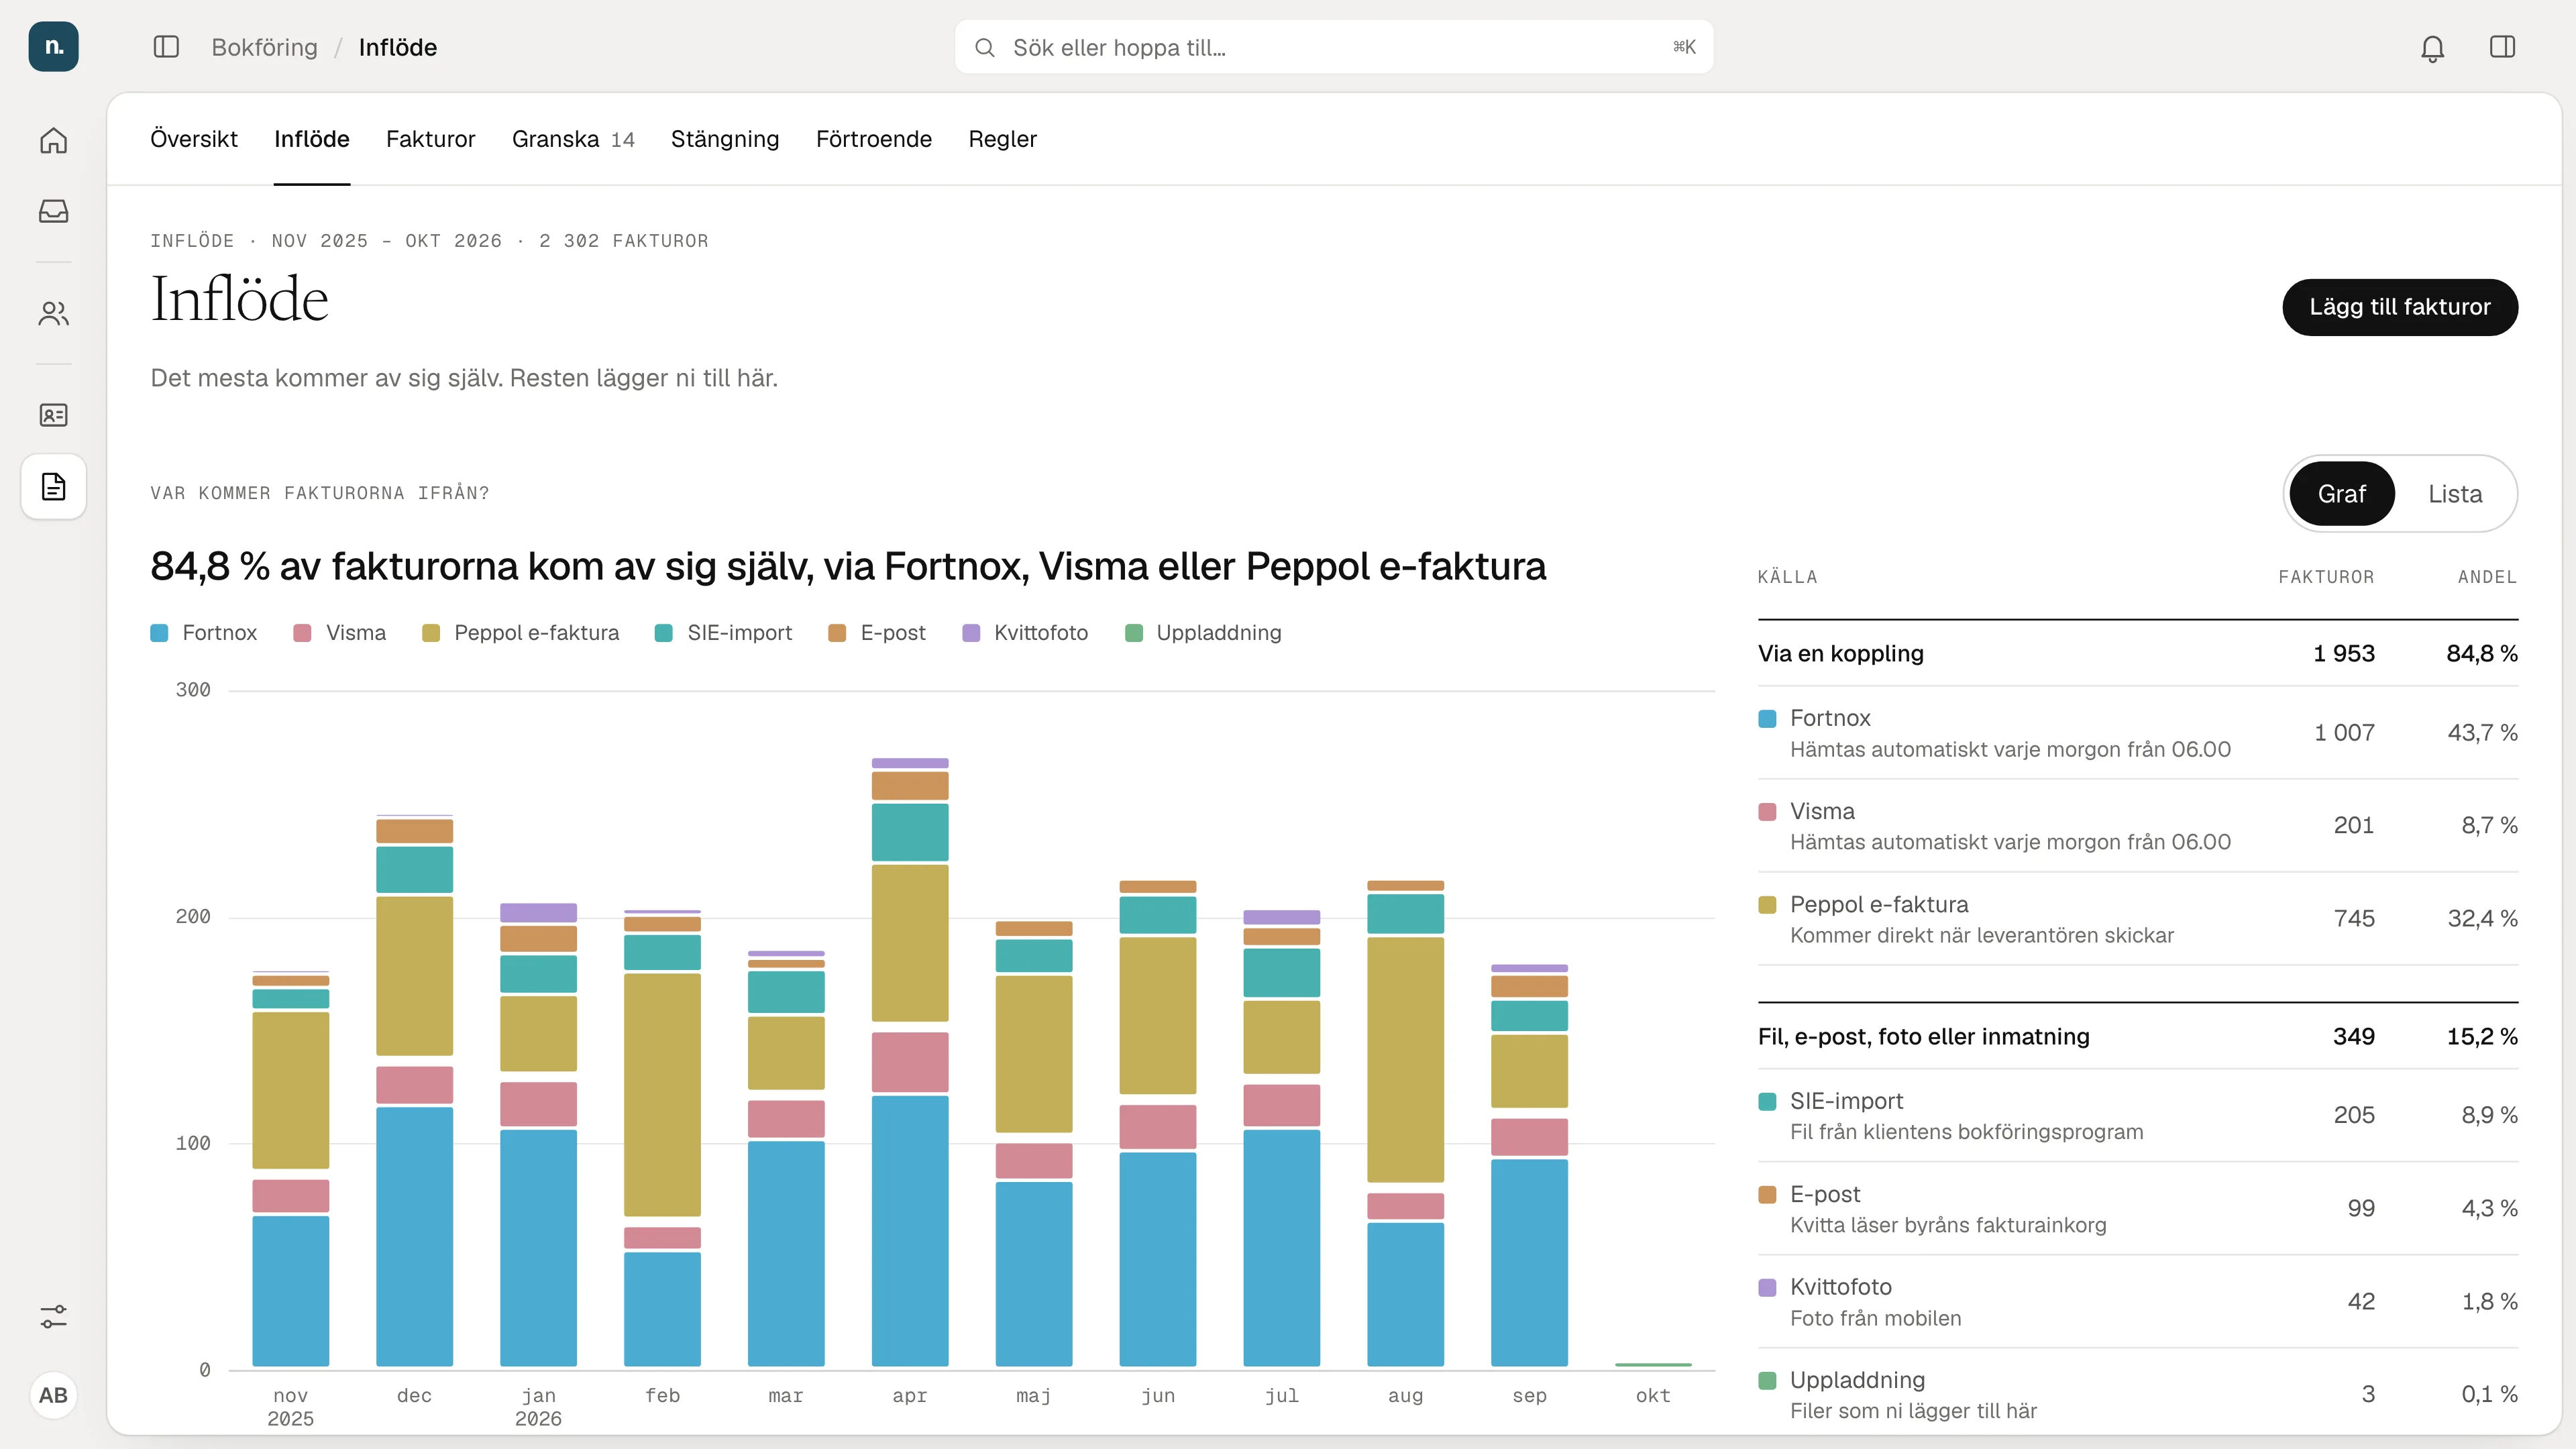Viewport: 2576px width, 1449px height.
Task: Click the SIE-import table row color swatch
Action: (x=1767, y=1102)
